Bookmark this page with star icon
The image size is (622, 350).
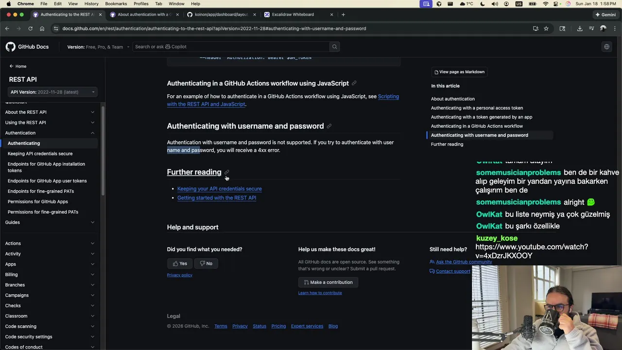point(546,29)
